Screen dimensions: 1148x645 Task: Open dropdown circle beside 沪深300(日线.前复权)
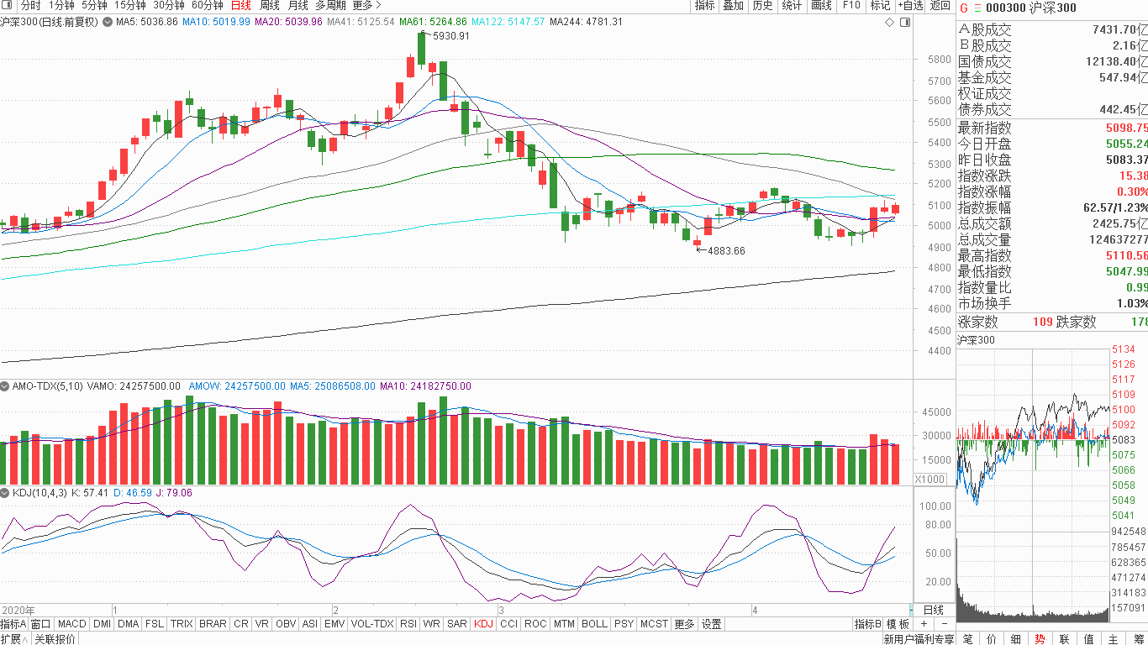[x=106, y=22]
